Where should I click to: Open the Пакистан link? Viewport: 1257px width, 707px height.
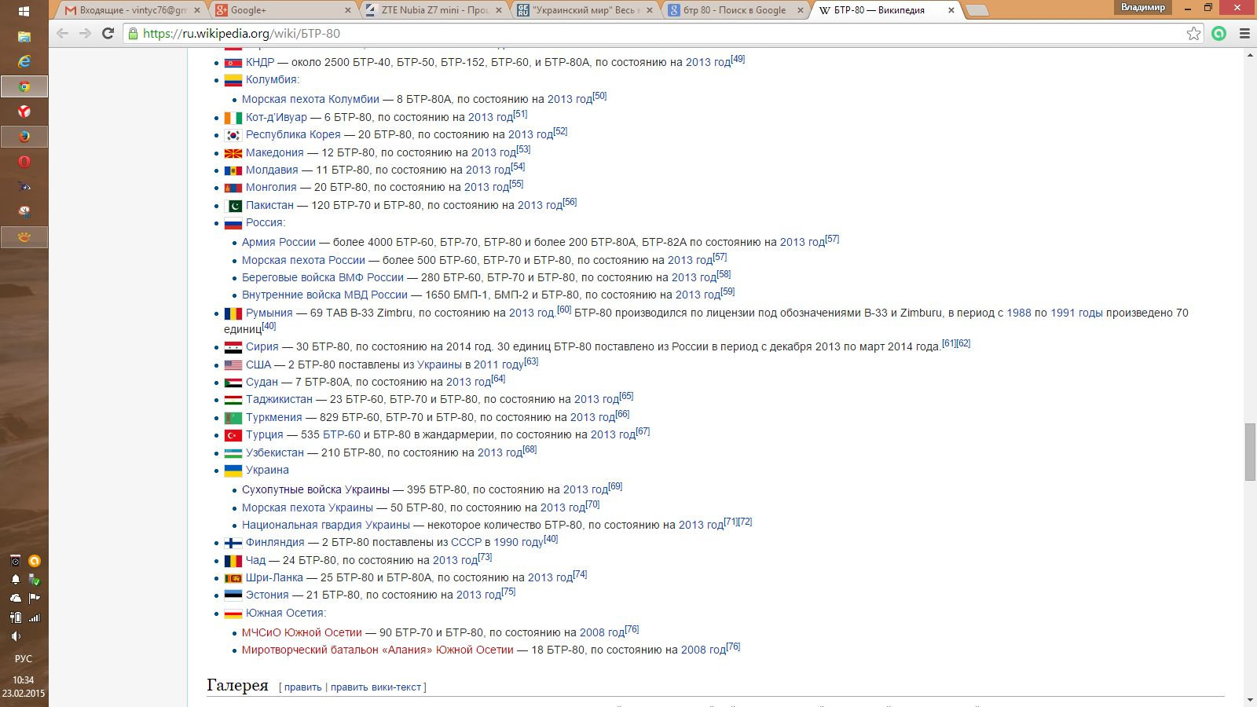click(x=269, y=205)
